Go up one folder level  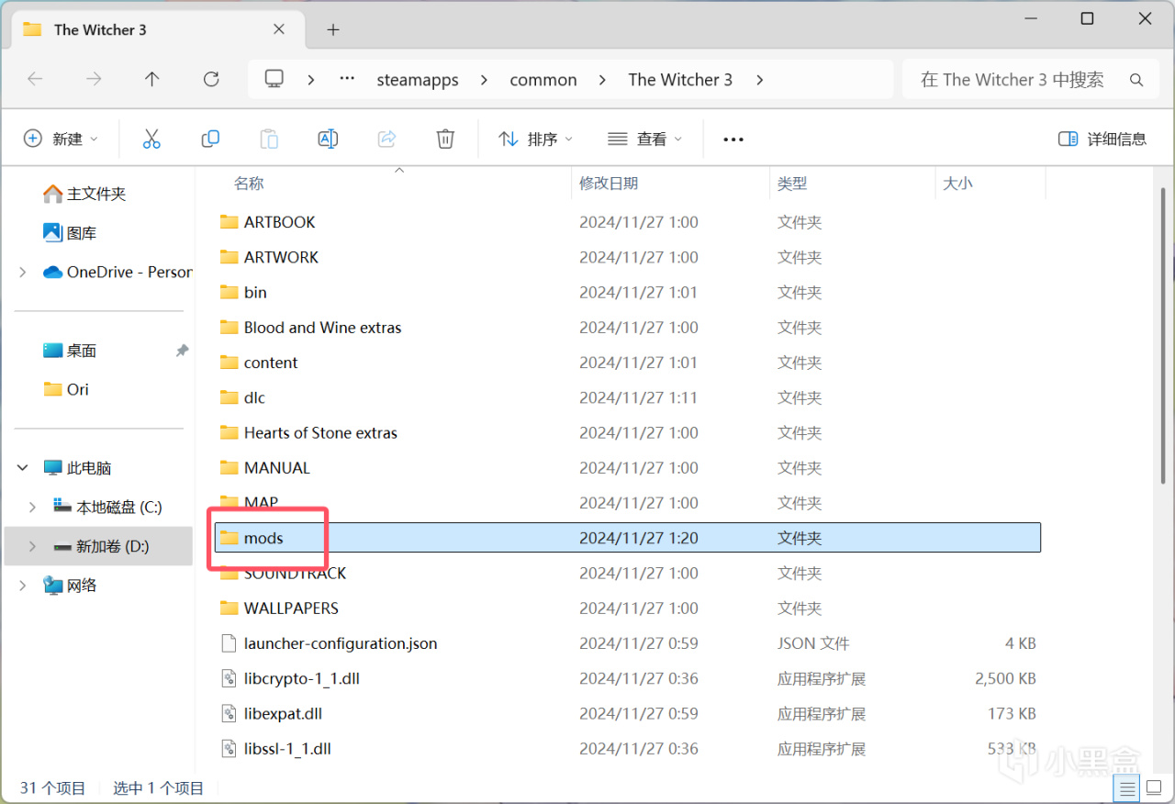[x=152, y=79]
